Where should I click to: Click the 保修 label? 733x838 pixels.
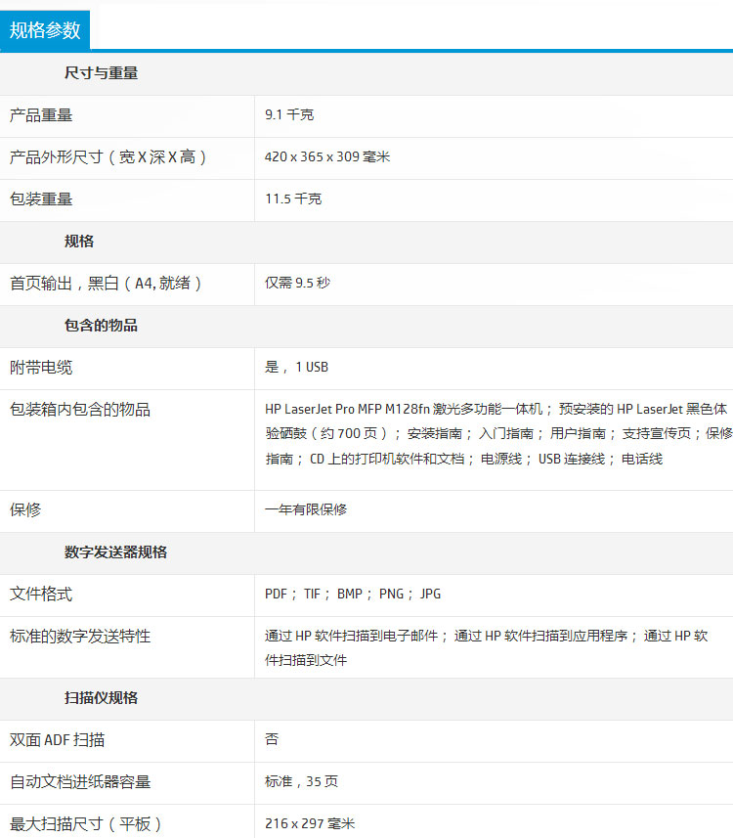25,509
